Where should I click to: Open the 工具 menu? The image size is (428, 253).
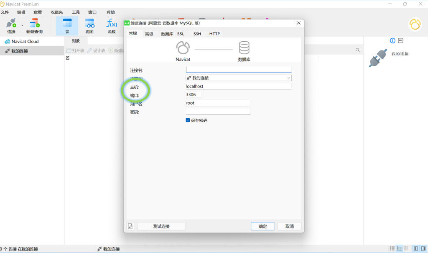click(76, 12)
